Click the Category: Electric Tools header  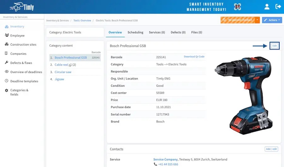tap(75, 32)
